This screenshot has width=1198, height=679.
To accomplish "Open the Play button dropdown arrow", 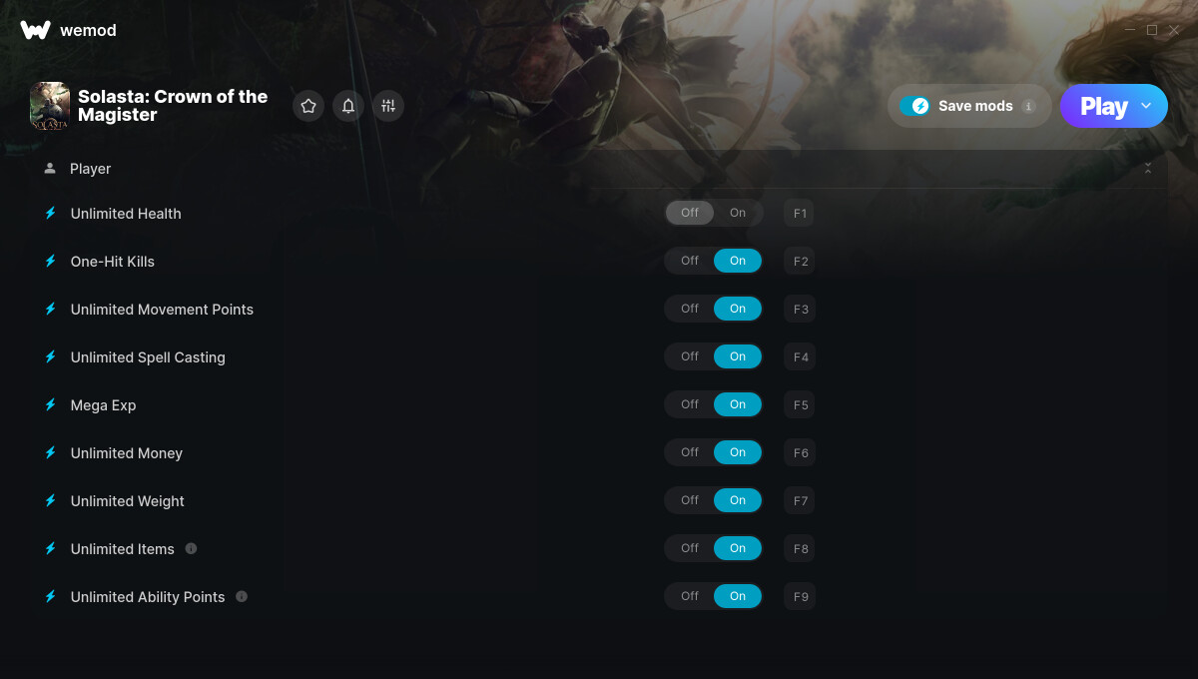I will [1146, 106].
